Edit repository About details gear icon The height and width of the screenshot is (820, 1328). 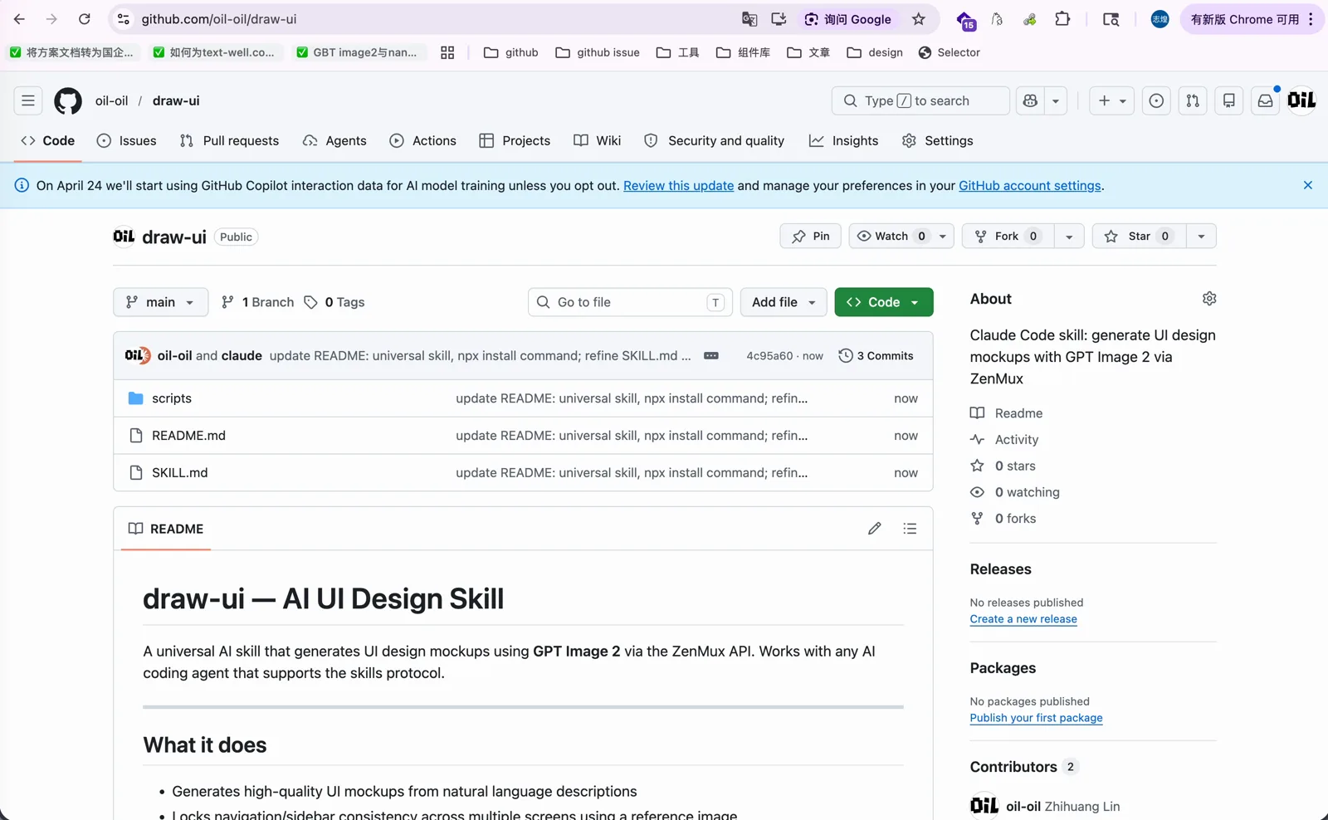coord(1209,299)
